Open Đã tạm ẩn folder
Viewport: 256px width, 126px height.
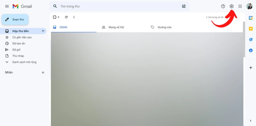[23, 44]
